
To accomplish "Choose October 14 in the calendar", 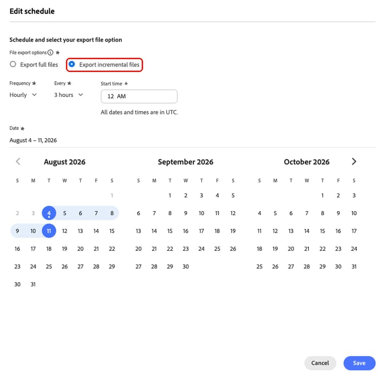I will click(307, 231).
